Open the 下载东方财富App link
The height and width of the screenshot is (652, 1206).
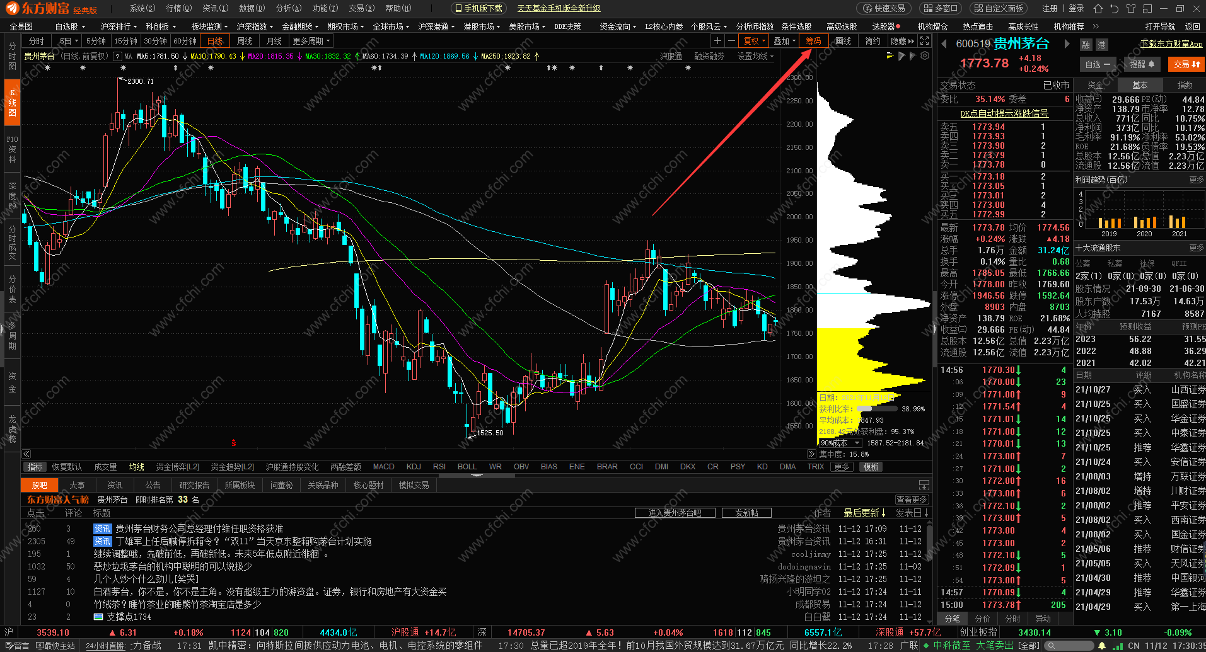(1171, 44)
